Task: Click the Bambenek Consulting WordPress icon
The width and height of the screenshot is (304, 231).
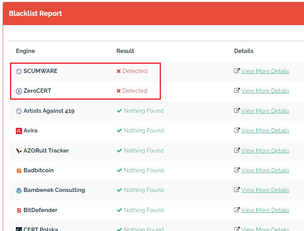Action: point(19,191)
